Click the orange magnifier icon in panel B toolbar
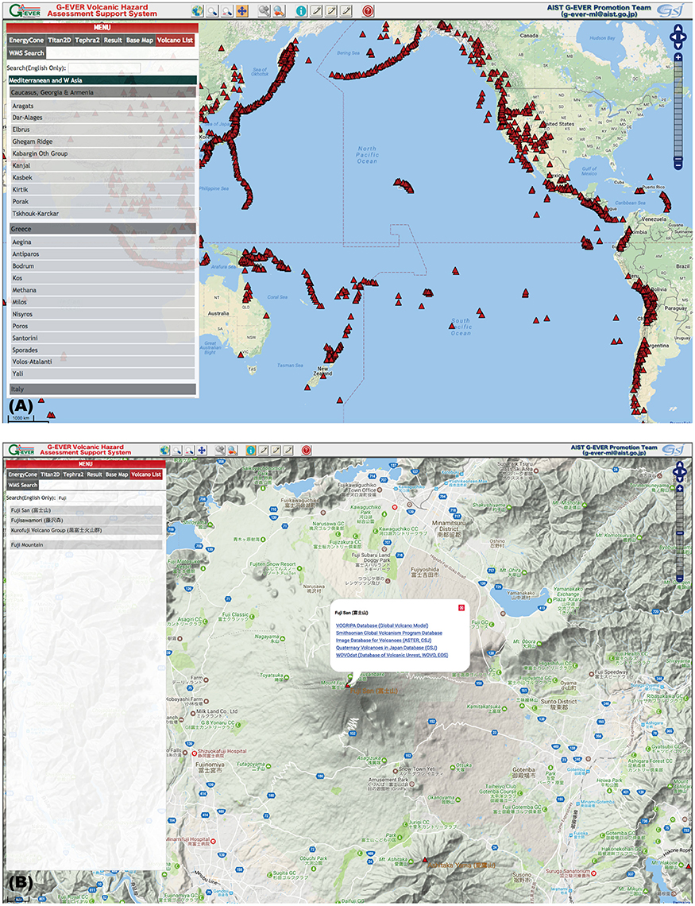695x906 pixels. pyautogui.click(x=231, y=450)
